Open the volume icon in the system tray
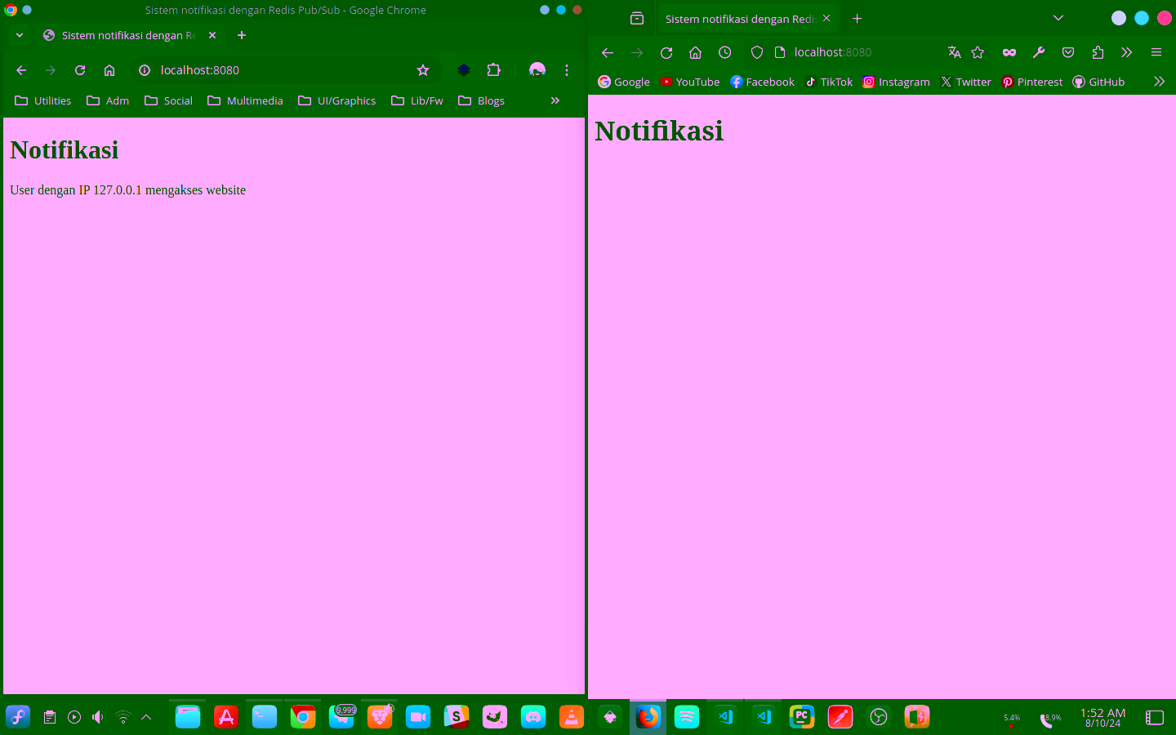This screenshot has width=1176, height=735. [97, 717]
